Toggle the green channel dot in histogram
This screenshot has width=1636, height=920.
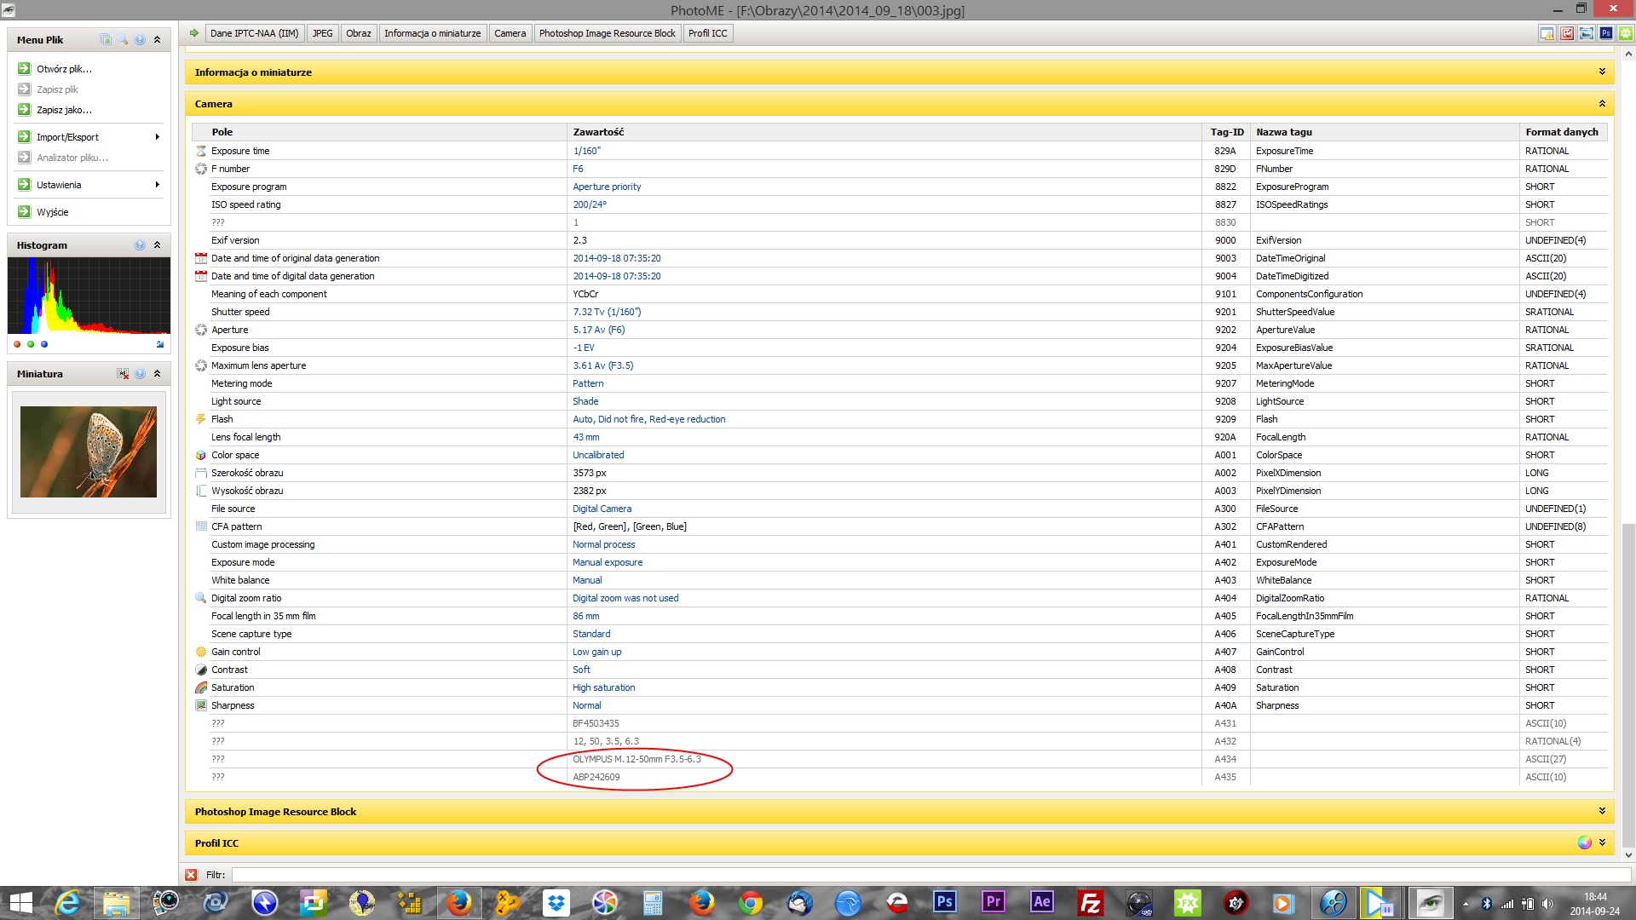(31, 344)
